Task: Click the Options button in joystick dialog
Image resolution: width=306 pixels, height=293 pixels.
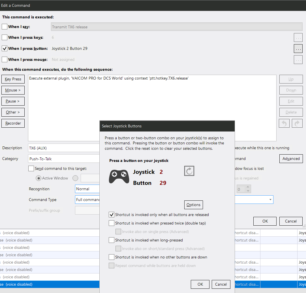Action: pyautogui.click(x=193, y=205)
